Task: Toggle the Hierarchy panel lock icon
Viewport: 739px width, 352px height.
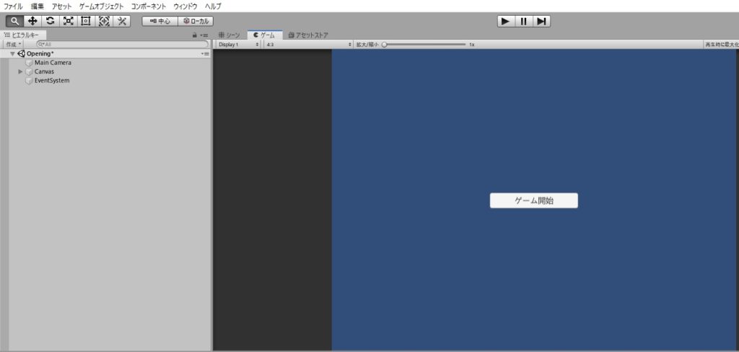Action: [194, 35]
